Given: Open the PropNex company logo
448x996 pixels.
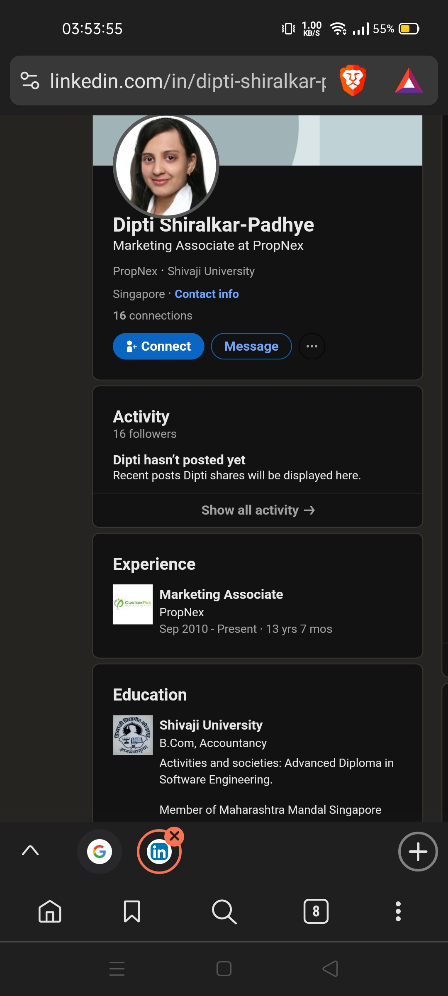Looking at the screenshot, I should point(133,604).
